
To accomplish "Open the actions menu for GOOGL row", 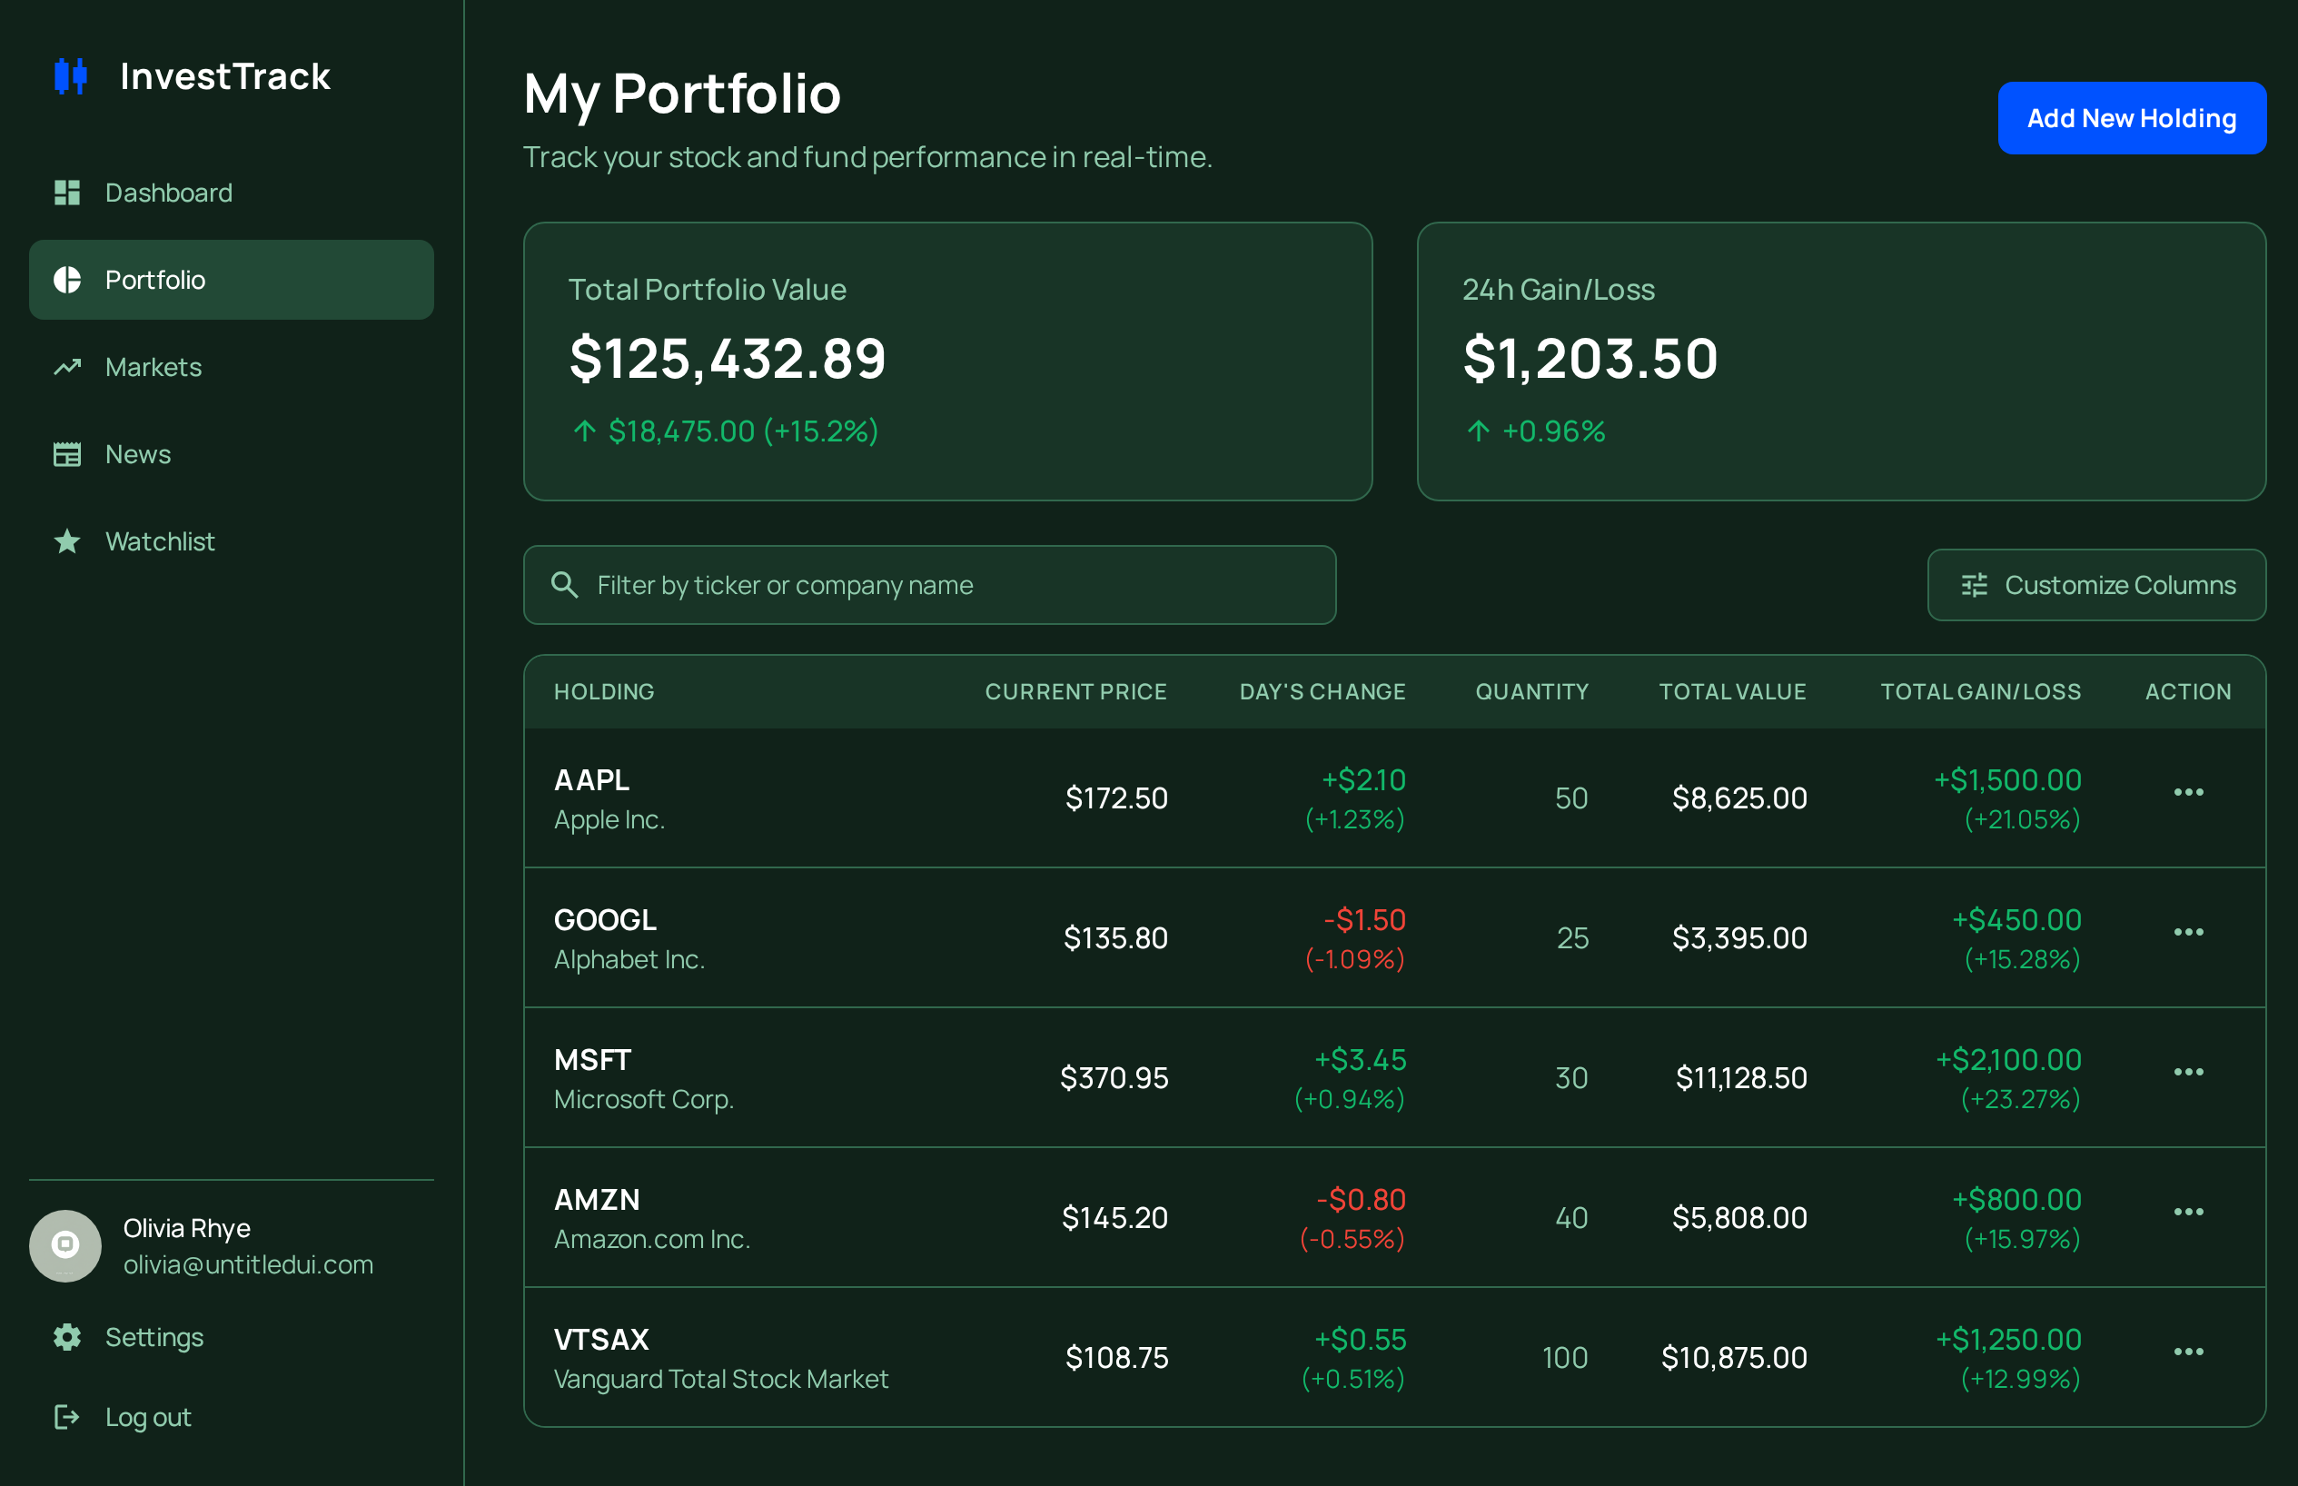I will point(2188,932).
